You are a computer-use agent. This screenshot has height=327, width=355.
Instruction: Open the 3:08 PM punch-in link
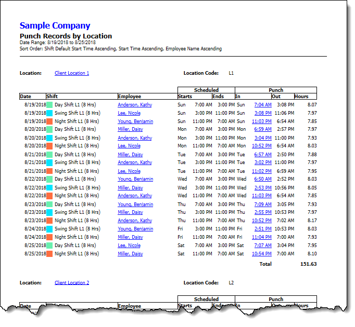[263, 113]
